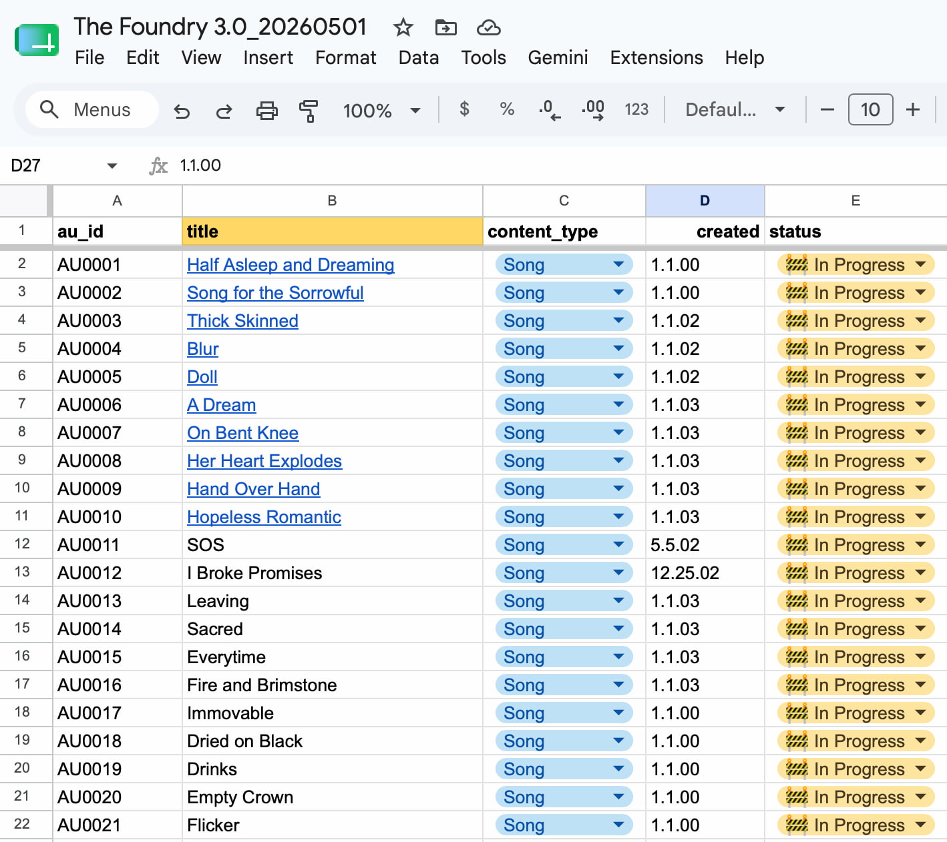
Task: Open the font family dropdown
Action: point(735,109)
